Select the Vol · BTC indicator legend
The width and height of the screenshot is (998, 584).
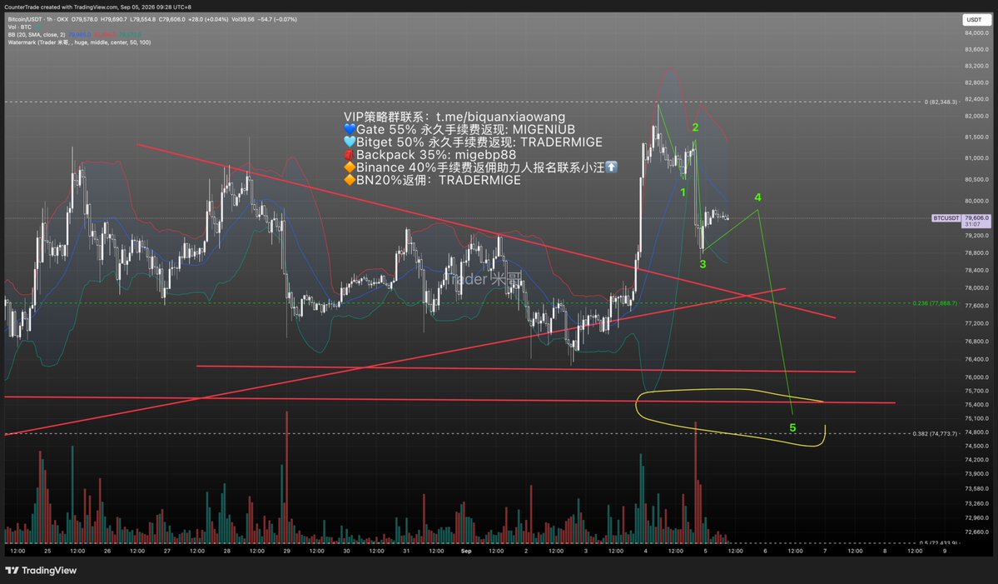click(20, 27)
